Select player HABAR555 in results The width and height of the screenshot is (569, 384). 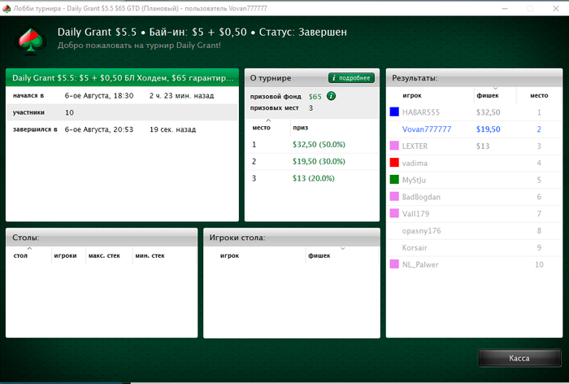(x=474, y=112)
